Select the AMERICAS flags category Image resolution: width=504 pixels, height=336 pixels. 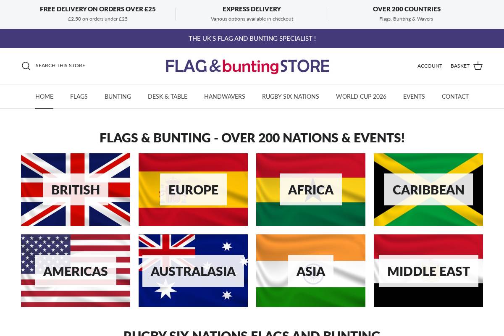pyautogui.click(x=76, y=271)
